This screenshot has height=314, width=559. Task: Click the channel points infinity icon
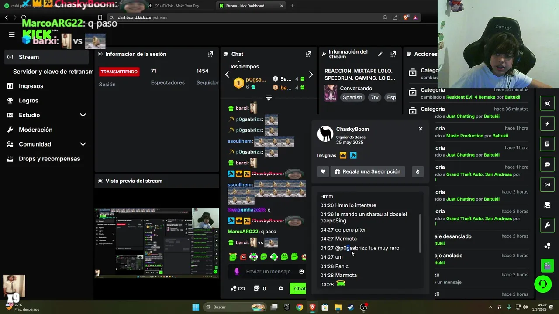click(x=238, y=288)
